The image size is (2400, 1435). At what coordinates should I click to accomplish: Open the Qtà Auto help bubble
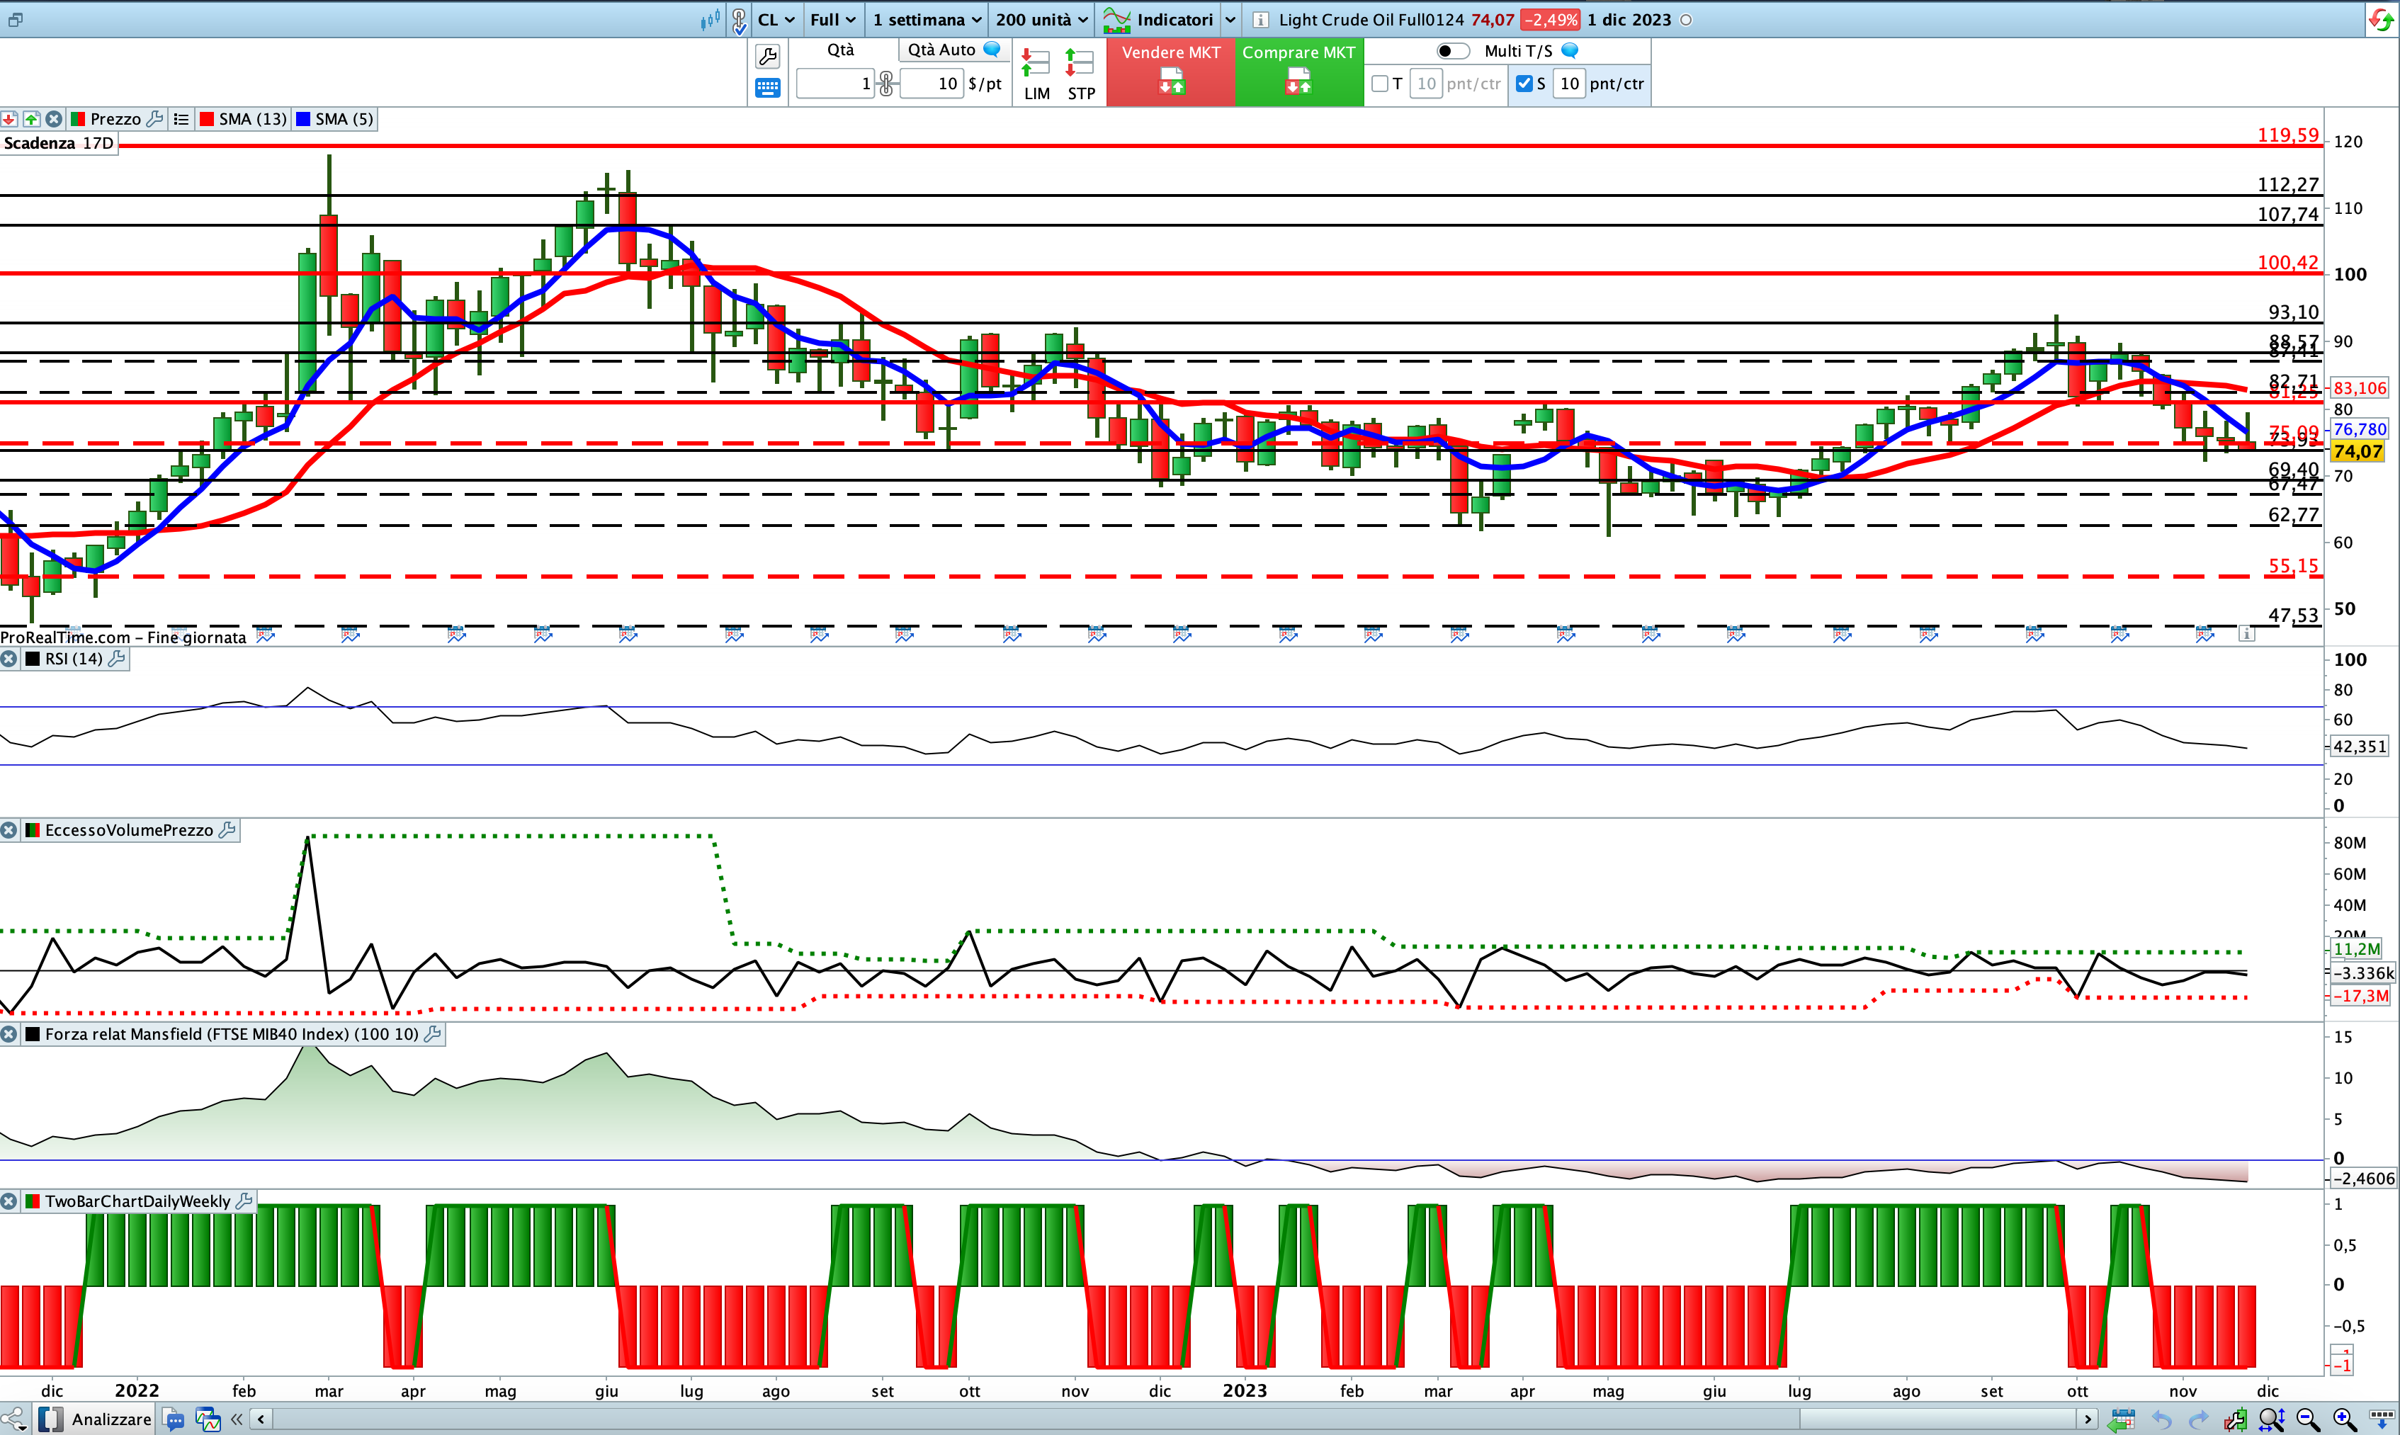pyautogui.click(x=992, y=50)
